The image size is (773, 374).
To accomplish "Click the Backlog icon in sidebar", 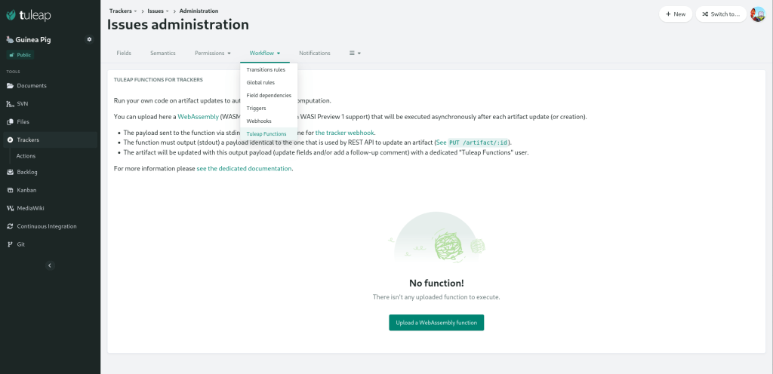I will click(10, 172).
